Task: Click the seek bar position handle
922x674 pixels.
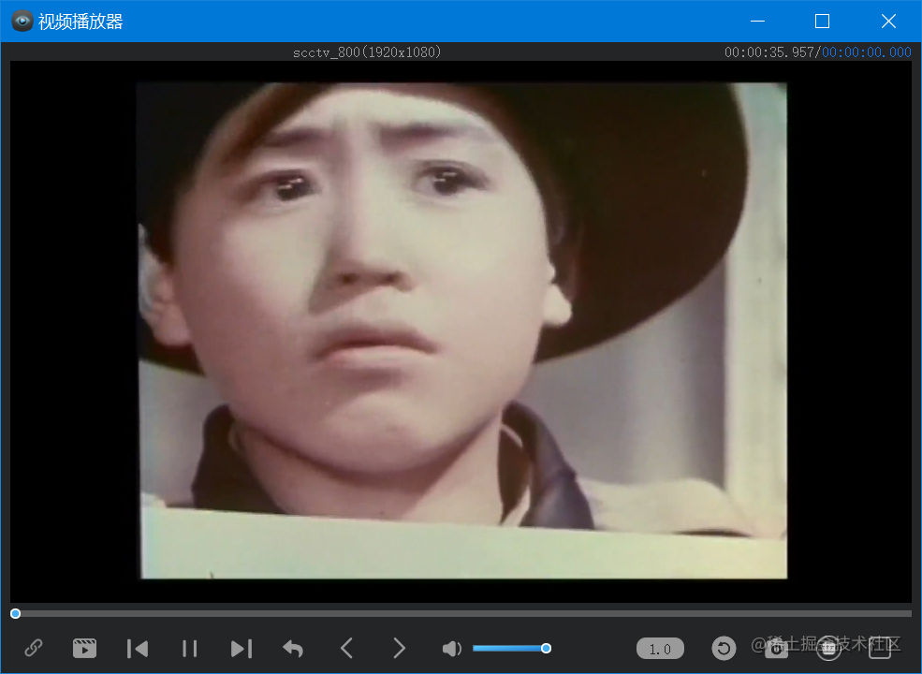Action: coord(15,613)
